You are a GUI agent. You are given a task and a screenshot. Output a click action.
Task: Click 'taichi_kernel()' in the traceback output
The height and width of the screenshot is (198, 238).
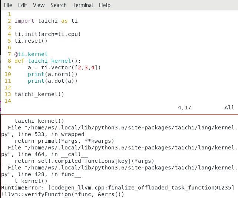click(x=39, y=121)
